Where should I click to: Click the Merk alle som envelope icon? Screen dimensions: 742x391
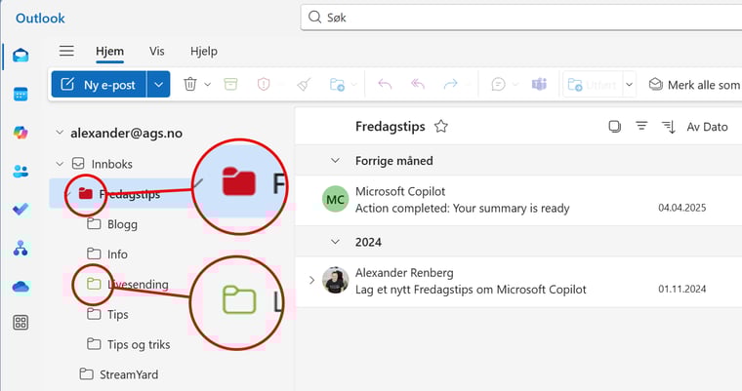click(655, 84)
